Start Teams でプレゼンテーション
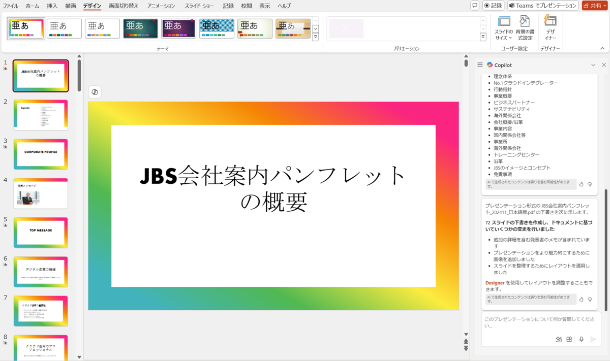The width and height of the screenshot is (610, 361). [543, 6]
